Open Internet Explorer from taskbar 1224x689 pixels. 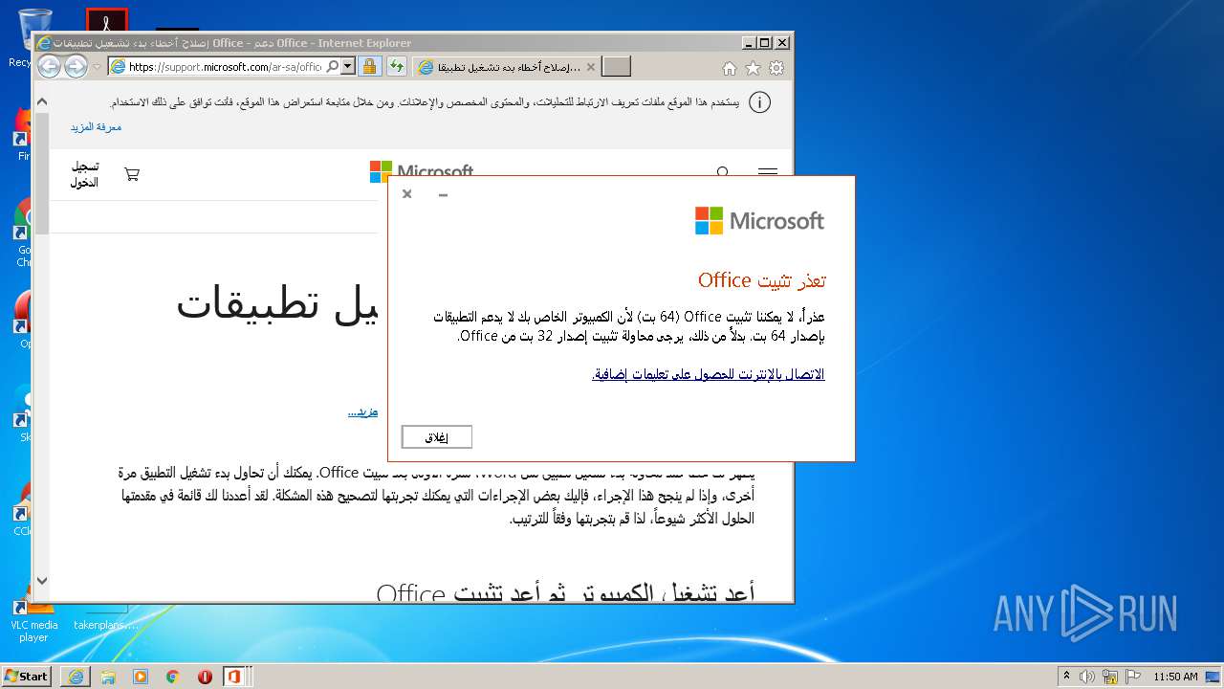point(76,677)
